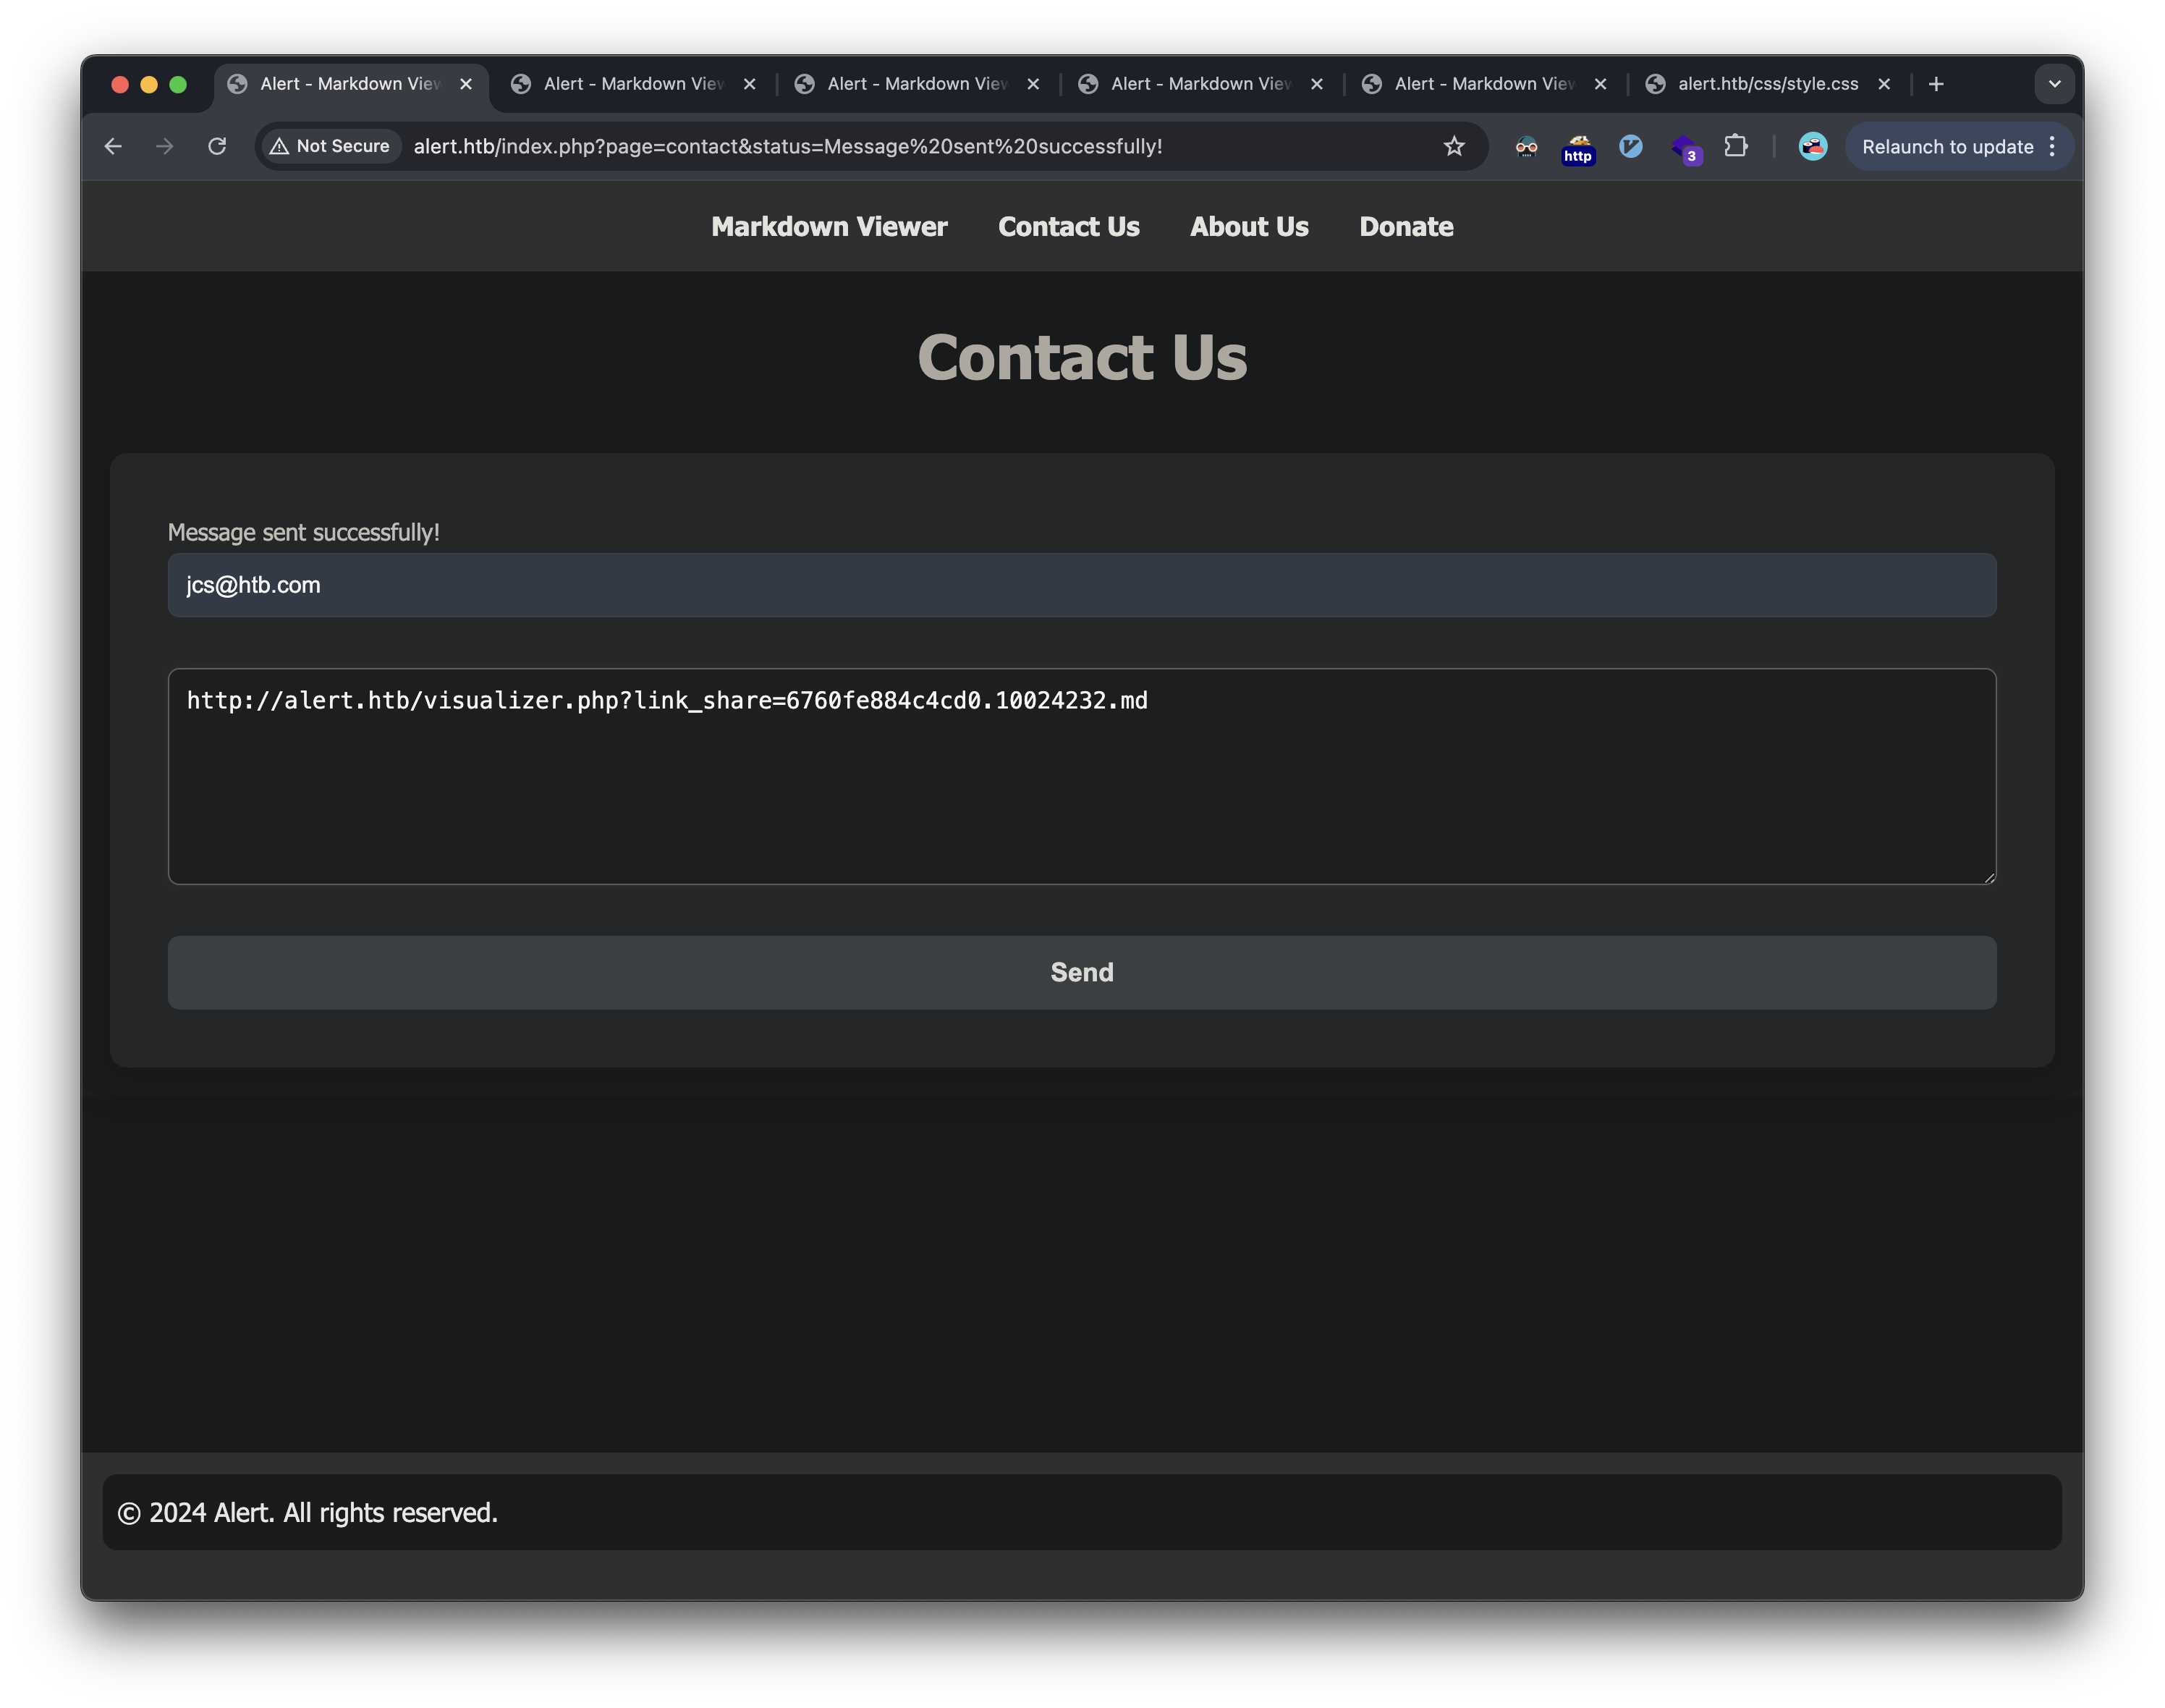Viewport: 2165px width, 1708px height.
Task: Open the Extensions puzzle-piece menu
Action: 1736,146
